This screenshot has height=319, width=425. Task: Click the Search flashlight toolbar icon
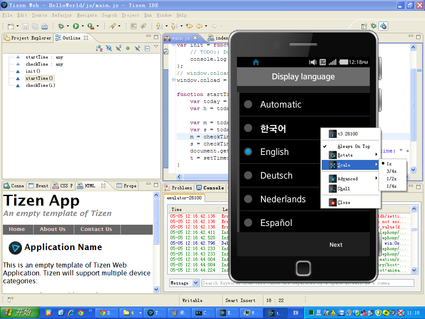coord(112,26)
